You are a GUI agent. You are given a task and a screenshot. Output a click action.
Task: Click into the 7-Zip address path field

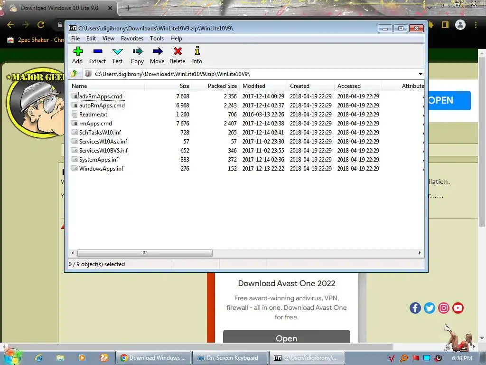[251, 74]
